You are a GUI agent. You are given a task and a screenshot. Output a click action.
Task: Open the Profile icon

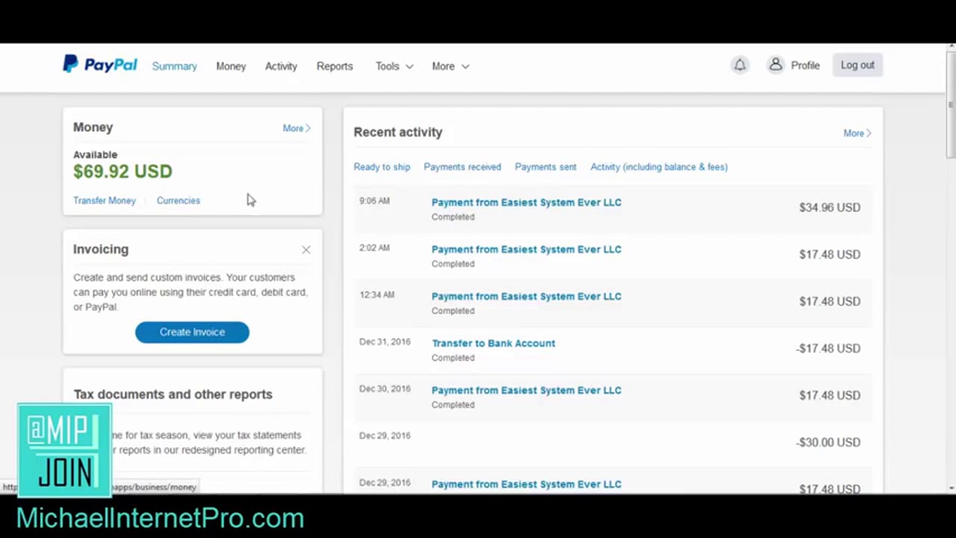click(x=776, y=65)
